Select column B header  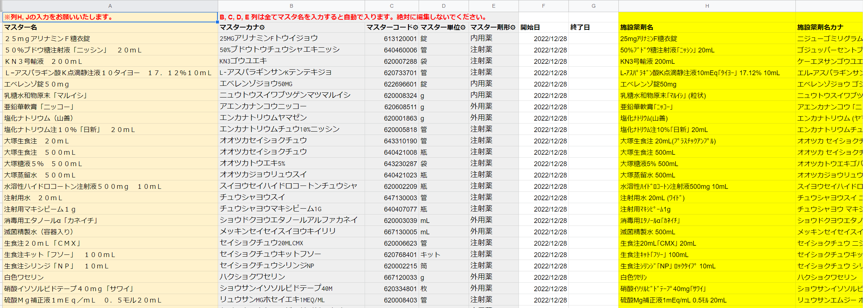pos(292,6)
